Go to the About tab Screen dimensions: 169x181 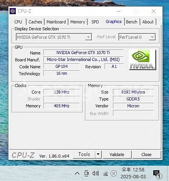[x=148, y=22]
